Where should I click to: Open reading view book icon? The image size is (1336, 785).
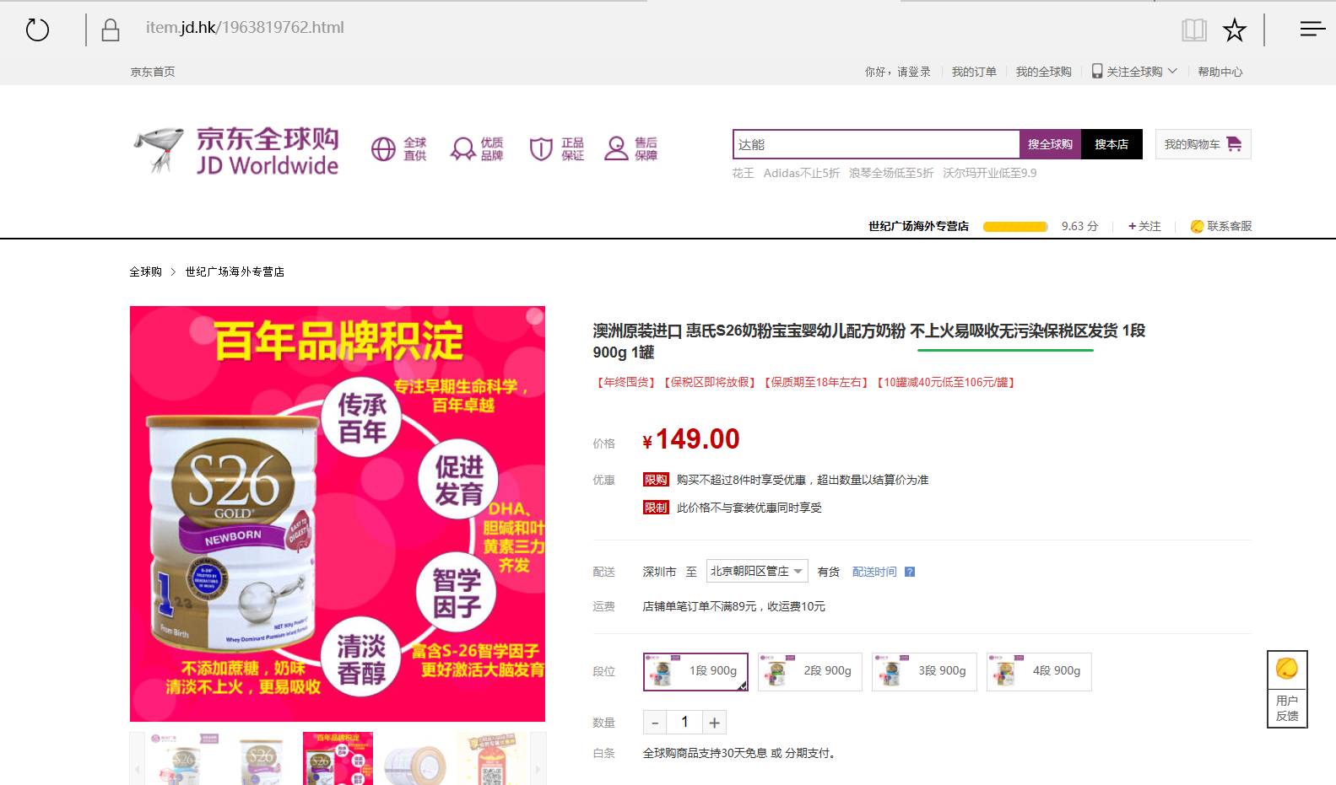(1194, 30)
